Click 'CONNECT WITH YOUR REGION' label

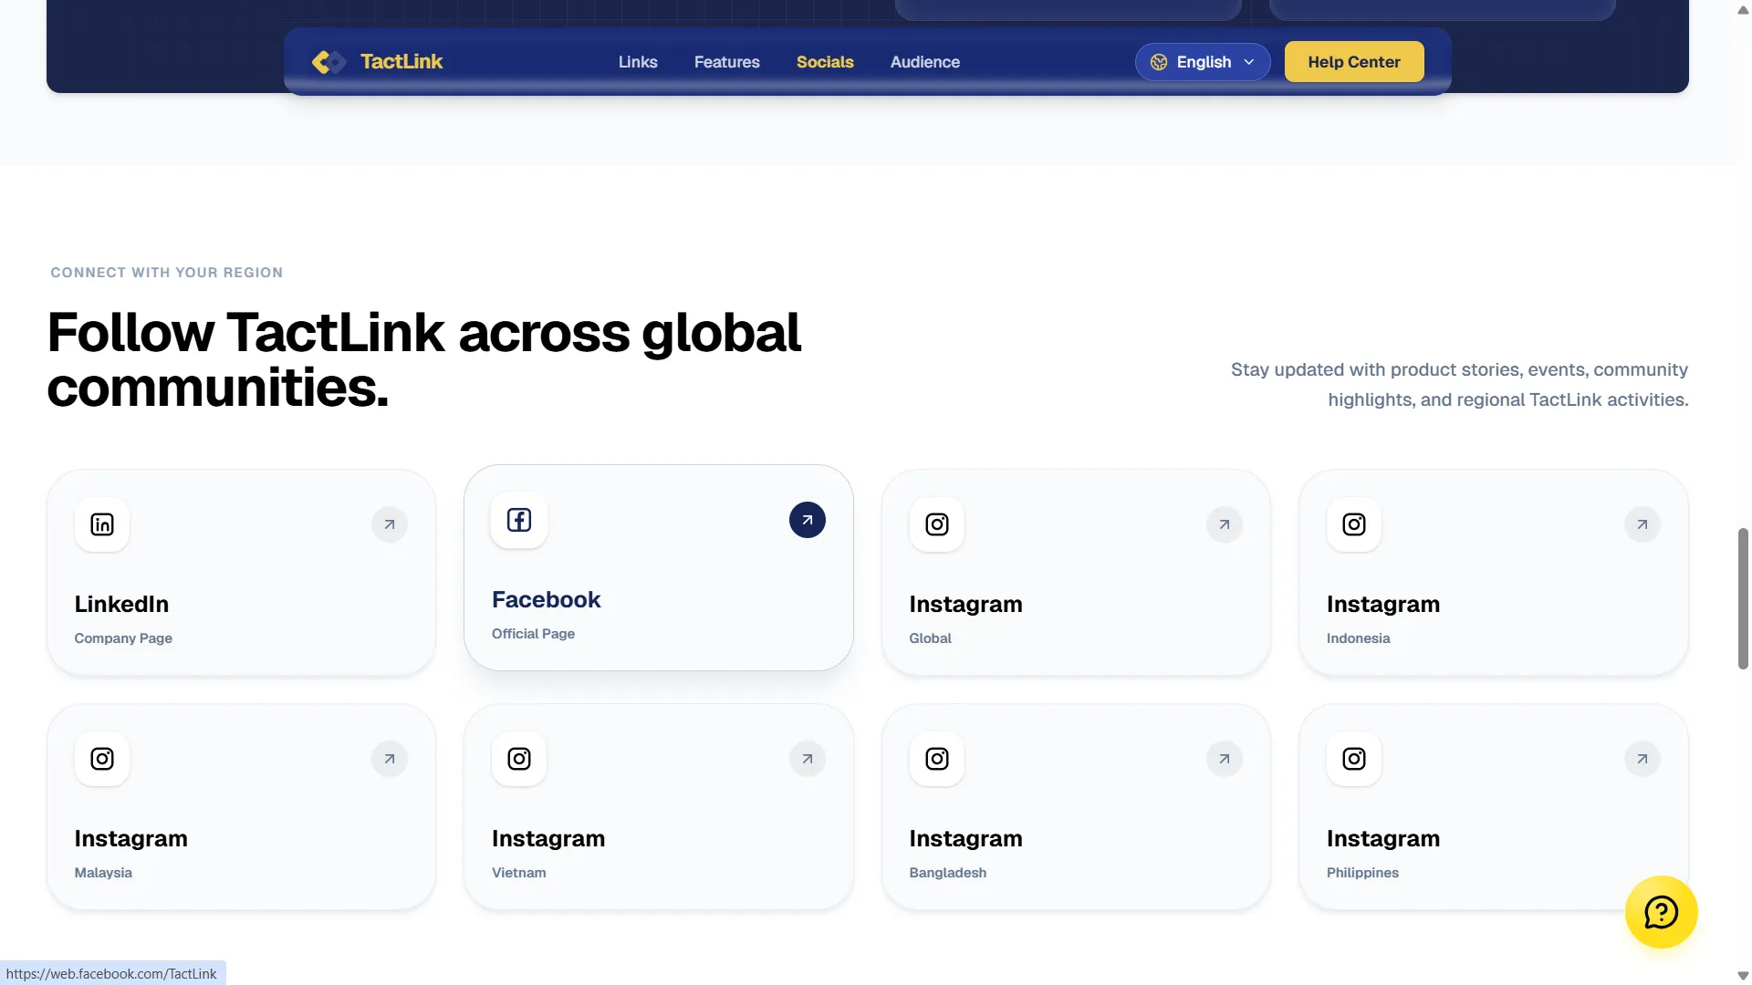point(167,273)
